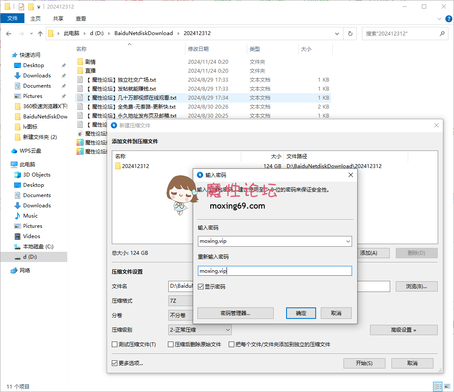Click the Music note icon in sidebar
This screenshot has height=392, width=454.
point(18,216)
